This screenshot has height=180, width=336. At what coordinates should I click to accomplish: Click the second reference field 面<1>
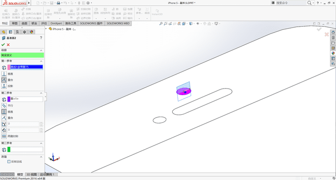pyautogui.click(x=27, y=99)
